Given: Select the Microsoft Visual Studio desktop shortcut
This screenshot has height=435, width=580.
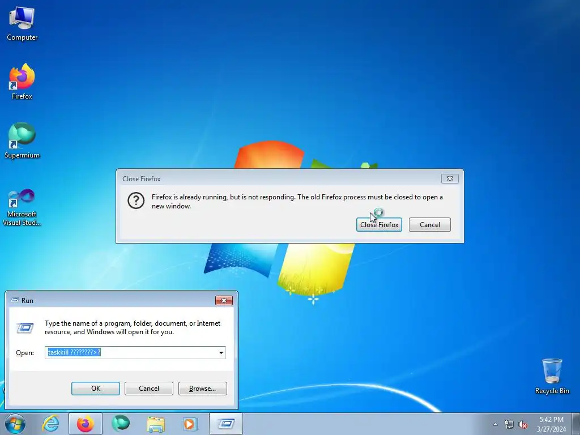Looking at the screenshot, I should (x=22, y=207).
